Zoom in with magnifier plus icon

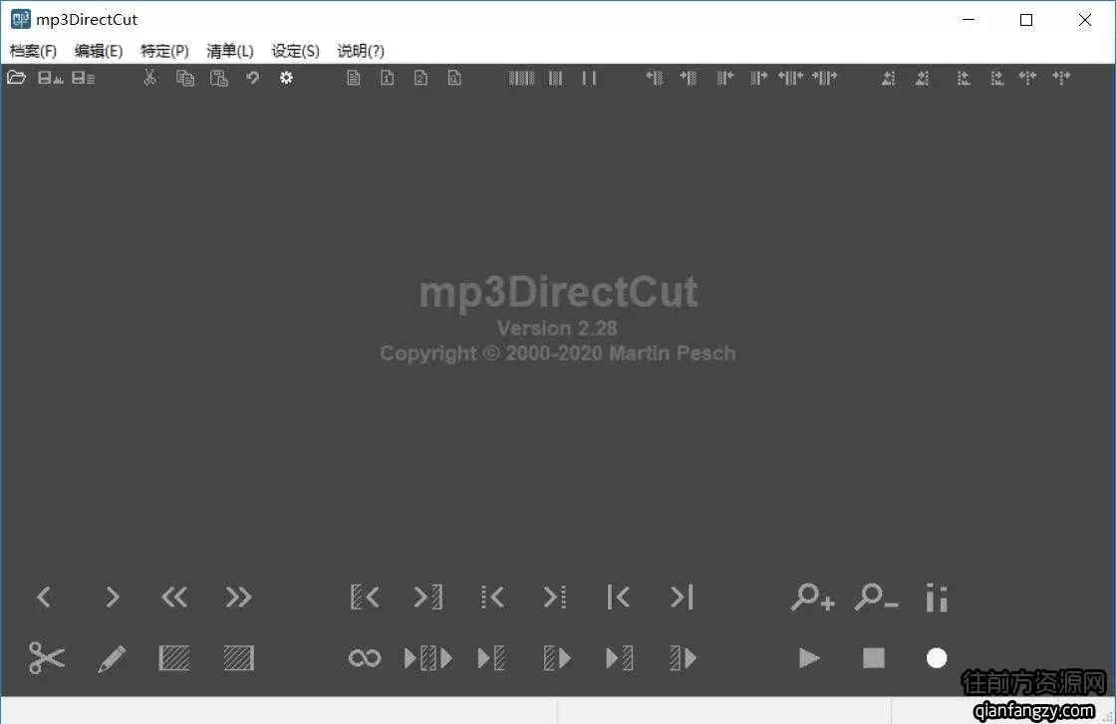point(812,597)
